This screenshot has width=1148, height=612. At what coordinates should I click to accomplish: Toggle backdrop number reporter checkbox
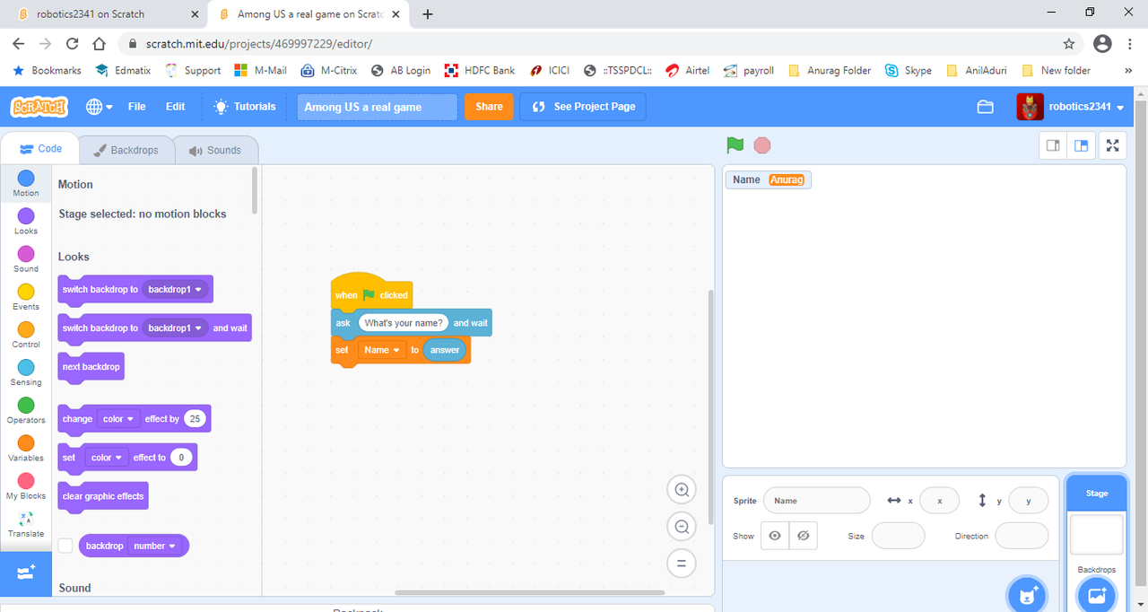click(x=65, y=546)
